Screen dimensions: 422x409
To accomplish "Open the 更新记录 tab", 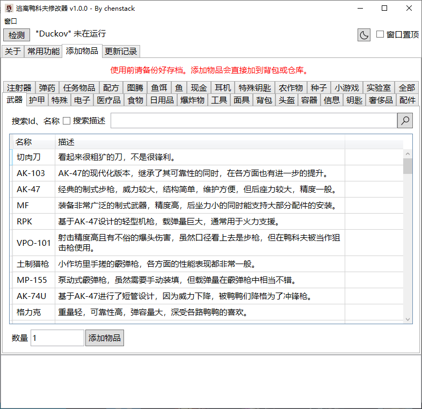I will click(x=121, y=52).
